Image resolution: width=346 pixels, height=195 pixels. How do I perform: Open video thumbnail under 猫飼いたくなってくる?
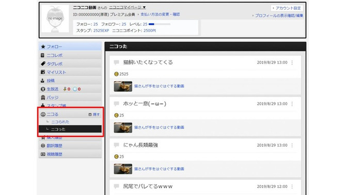pyautogui.click(x=123, y=86)
